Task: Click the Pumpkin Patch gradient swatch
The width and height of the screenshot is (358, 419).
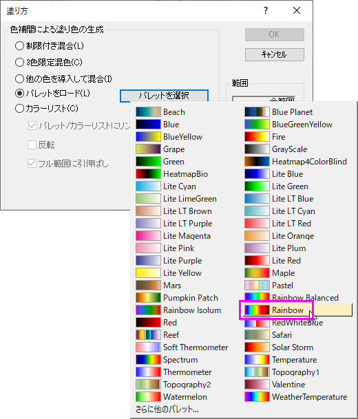Action: [x=148, y=298]
